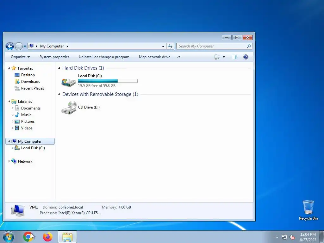Click the collabnet.local domain value
The image size is (324, 243).
point(71,207)
